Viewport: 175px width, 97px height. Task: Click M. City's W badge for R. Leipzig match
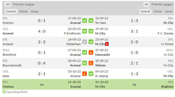coord(91,74)
